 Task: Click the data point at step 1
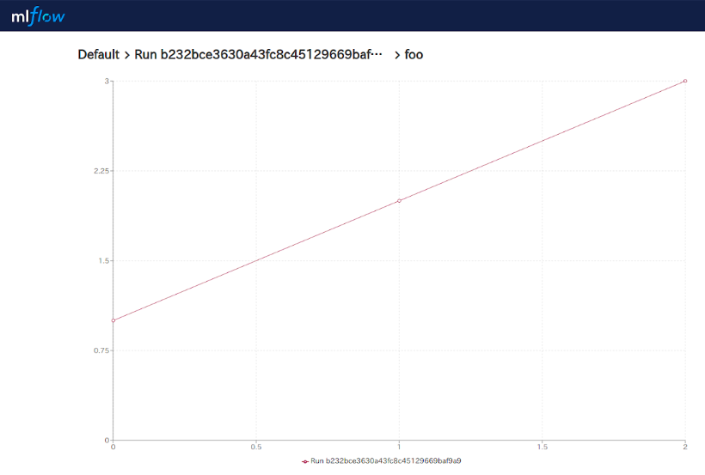(399, 201)
